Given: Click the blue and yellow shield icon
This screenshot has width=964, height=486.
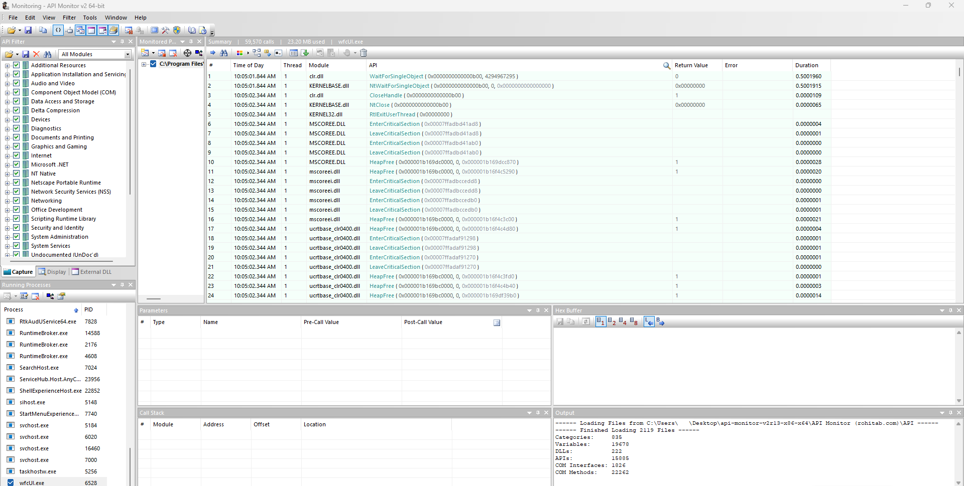Looking at the screenshot, I should point(177,30).
